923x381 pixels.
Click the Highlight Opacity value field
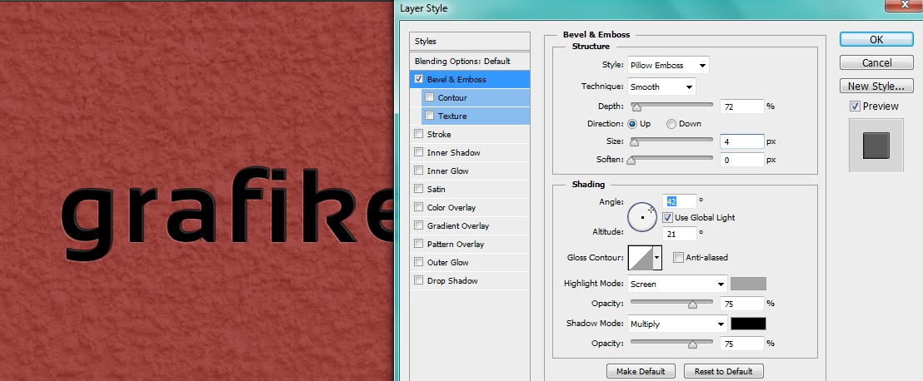coord(741,304)
